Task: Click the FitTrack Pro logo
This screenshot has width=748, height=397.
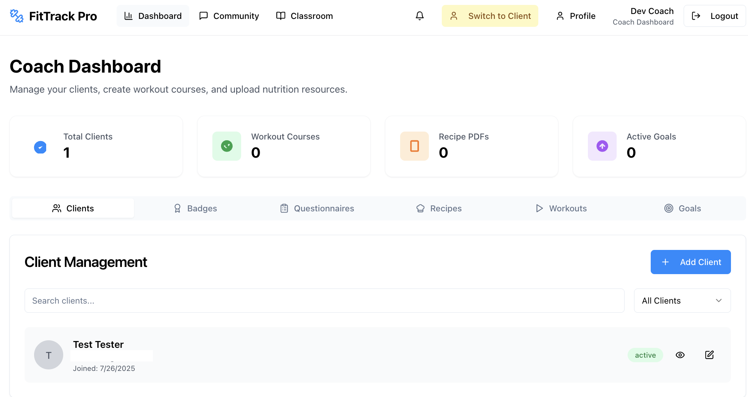Action: click(53, 16)
